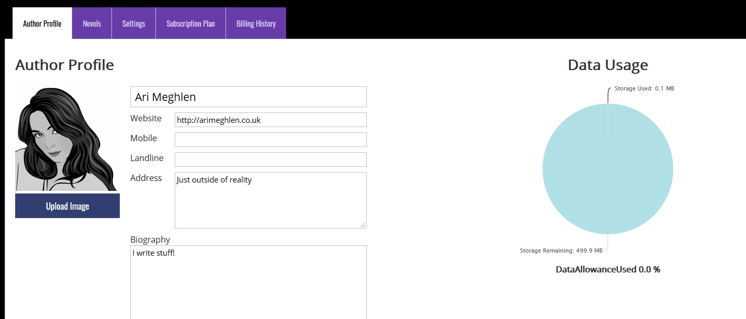Click the empty Landline input field
Viewport: 746px width, 319px height.
(270, 160)
